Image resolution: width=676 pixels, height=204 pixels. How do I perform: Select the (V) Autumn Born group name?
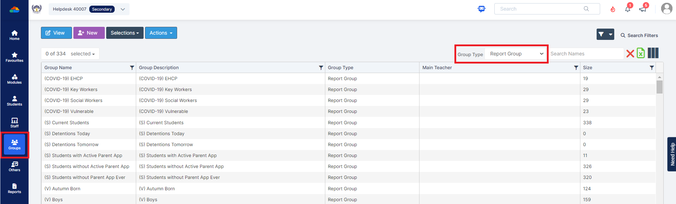pyautogui.click(x=62, y=188)
